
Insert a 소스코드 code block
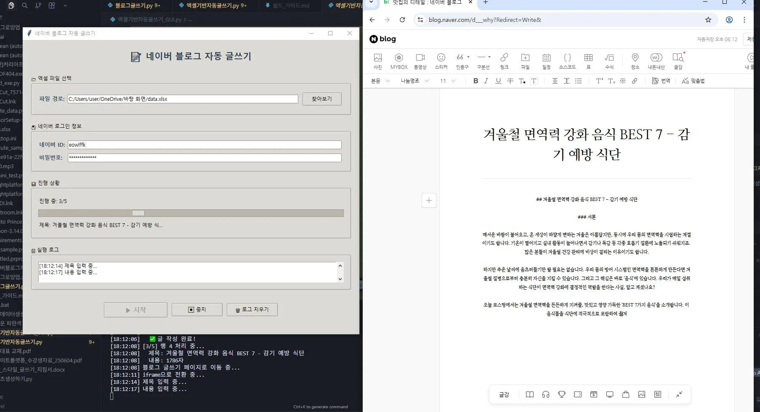(x=567, y=61)
